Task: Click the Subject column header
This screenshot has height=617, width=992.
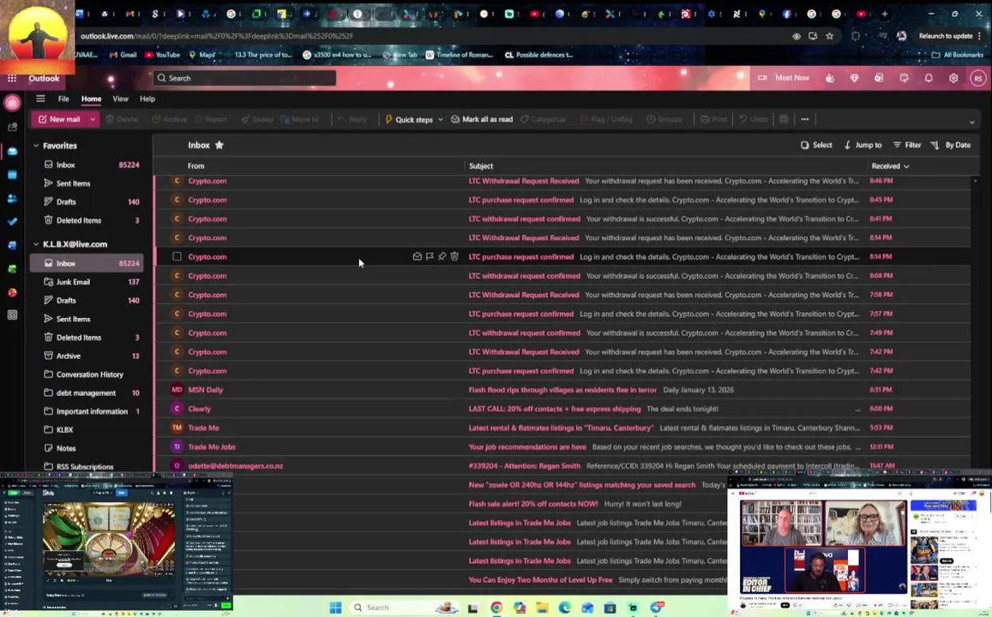Action: (481, 165)
